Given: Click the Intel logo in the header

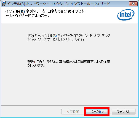Looking at the screenshot, I should click(x=126, y=15).
